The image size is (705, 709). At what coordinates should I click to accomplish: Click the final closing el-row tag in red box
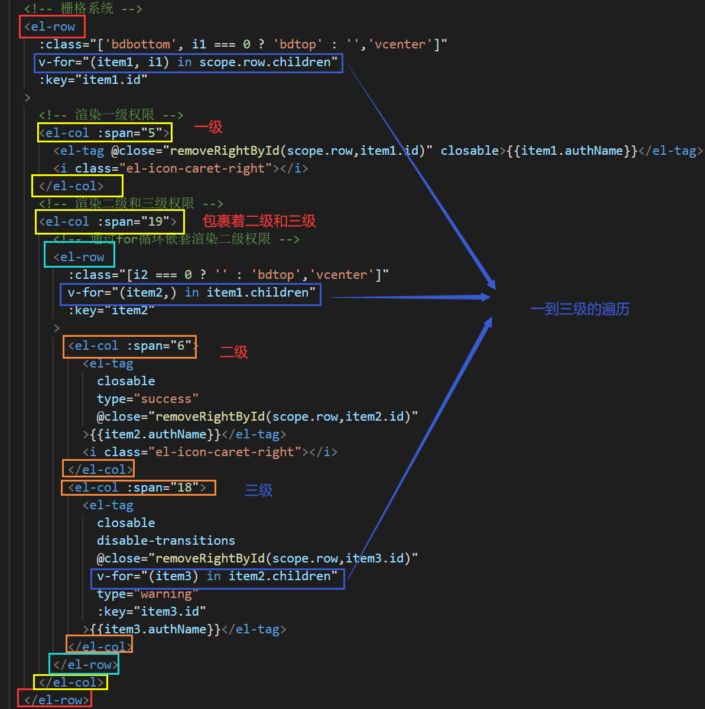[54, 700]
